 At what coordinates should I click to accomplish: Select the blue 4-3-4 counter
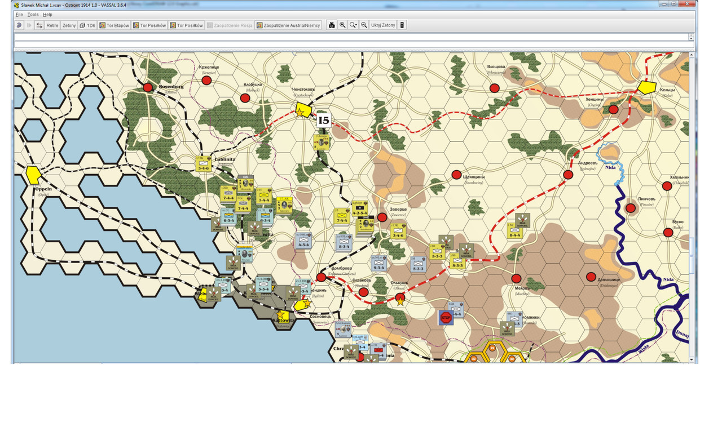pos(303,241)
